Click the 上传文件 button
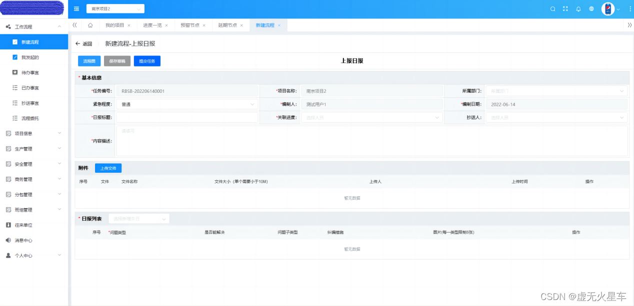 (x=108, y=168)
